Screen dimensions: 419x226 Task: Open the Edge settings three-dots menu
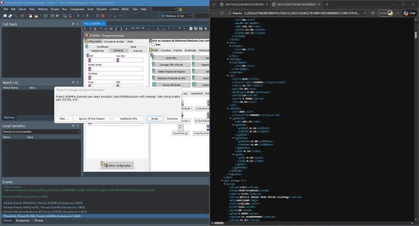398,13
